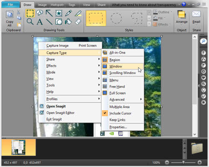Screen dimensions: 209x167
Task: Expand the Arrange menu
Action: point(181,18)
